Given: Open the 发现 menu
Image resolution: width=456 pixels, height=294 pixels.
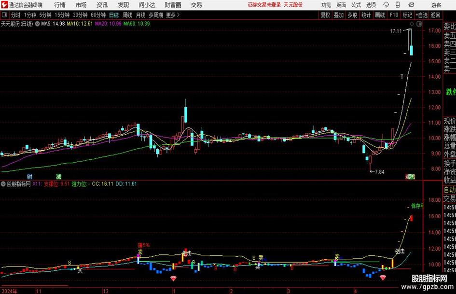Looking at the screenshot, I should (124, 5).
